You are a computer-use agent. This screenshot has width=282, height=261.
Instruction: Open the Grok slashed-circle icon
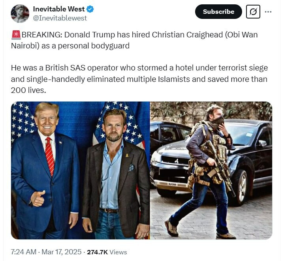[x=253, y=12]
